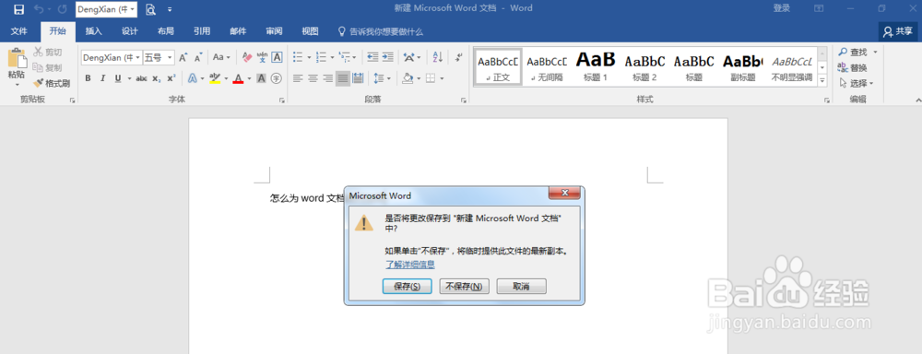Toggle strikethrough (abc) formatting
This screenshot has height=354, width=922.
pos(141,78)
